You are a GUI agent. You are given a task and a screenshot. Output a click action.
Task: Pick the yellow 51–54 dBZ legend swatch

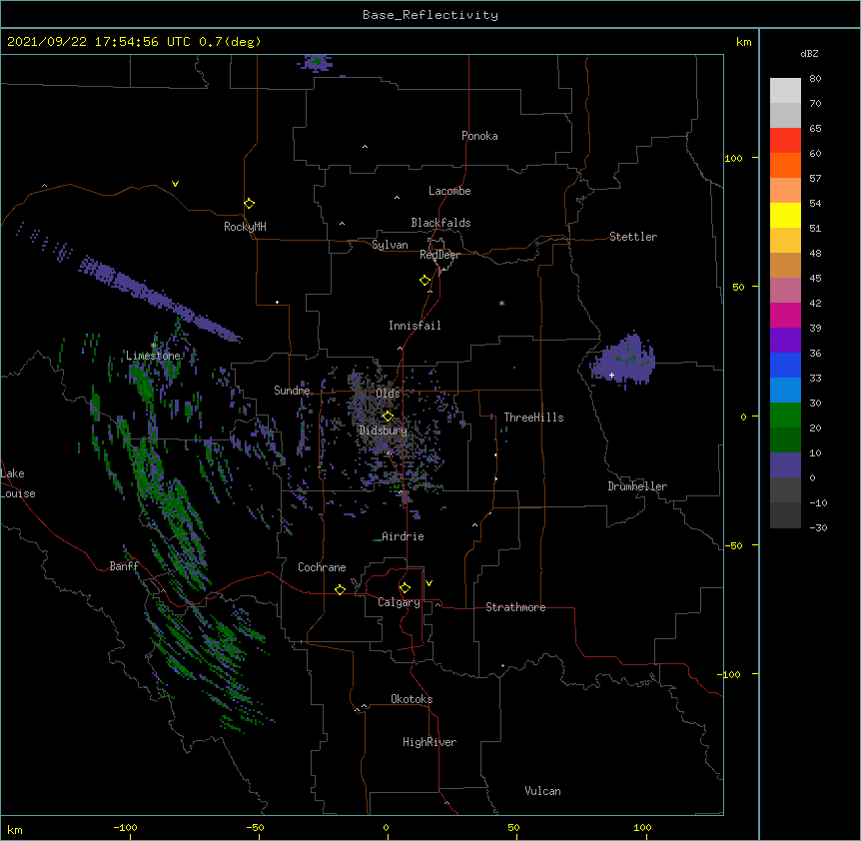point(785,215)
